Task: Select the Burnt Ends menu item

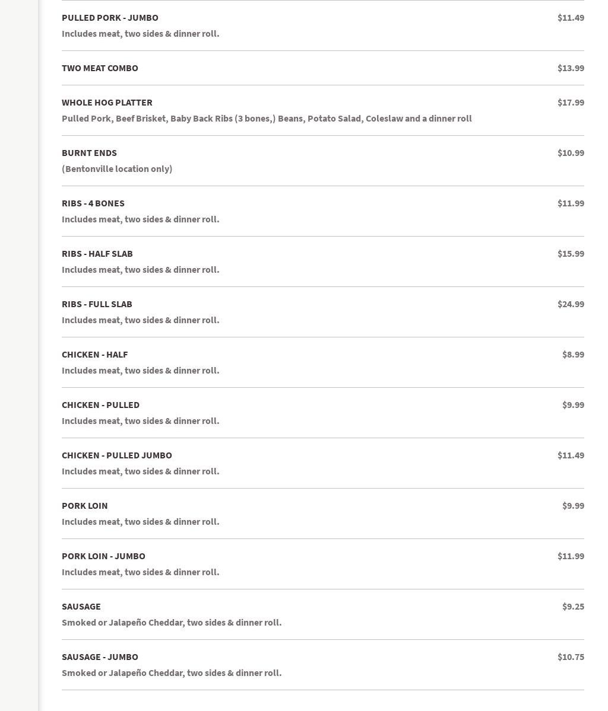Action: 89,153
